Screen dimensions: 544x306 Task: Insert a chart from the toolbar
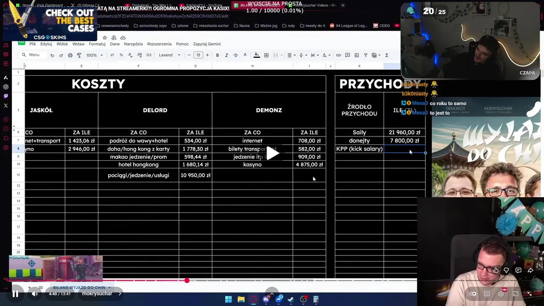coord(357,55)
